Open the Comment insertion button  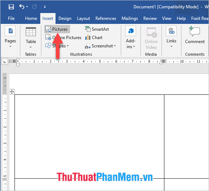(x=194, y=35)
